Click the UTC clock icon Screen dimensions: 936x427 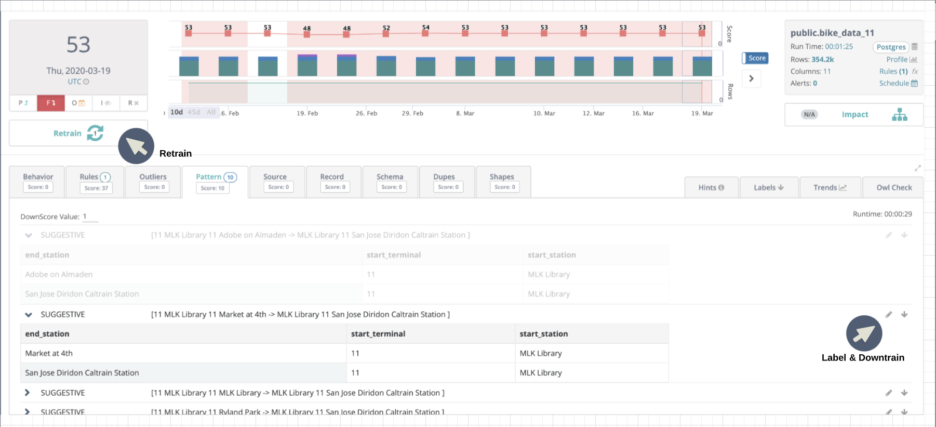86,82
